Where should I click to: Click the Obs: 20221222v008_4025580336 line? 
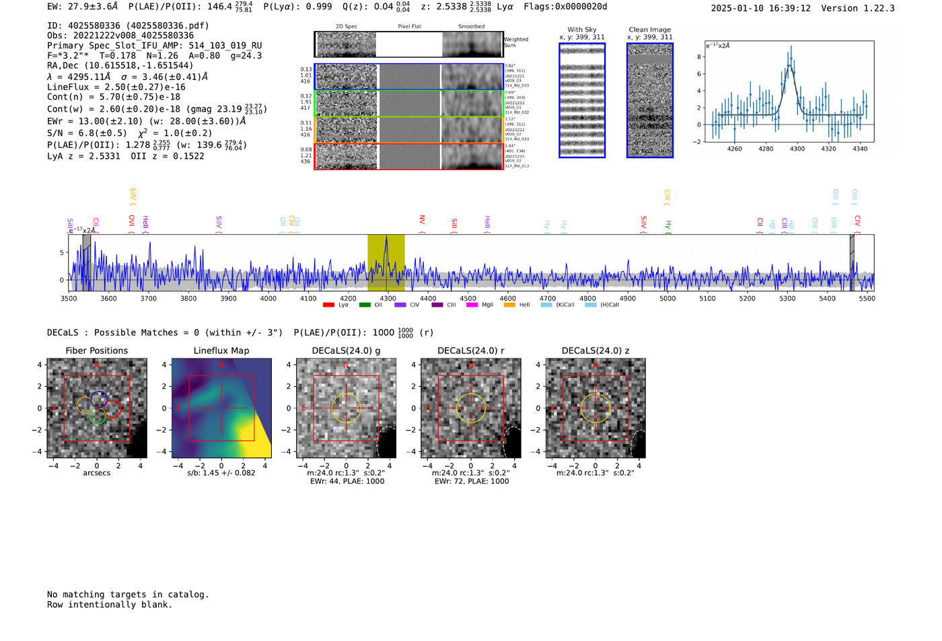[120, 36]
